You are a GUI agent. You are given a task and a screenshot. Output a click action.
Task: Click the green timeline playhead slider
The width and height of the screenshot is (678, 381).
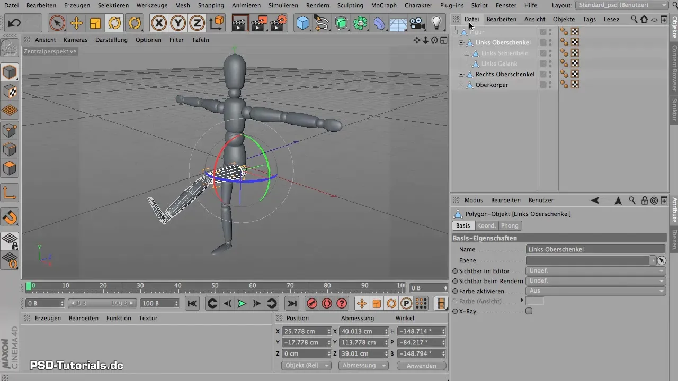[x=29, y=286]
